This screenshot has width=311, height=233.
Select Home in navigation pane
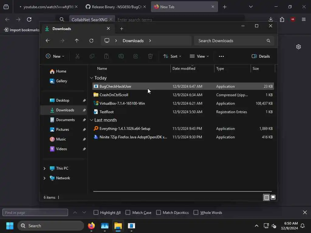point(61,71)
